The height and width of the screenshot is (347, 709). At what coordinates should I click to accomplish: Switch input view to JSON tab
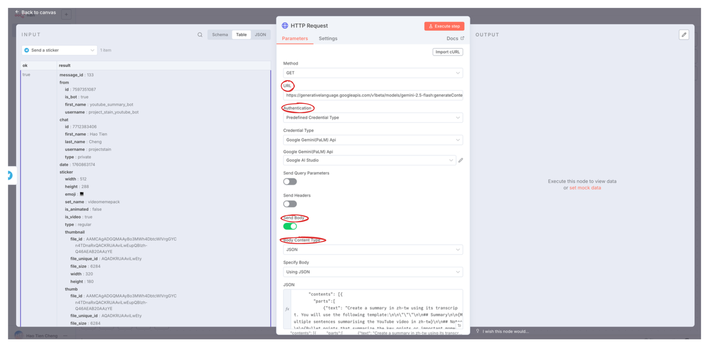(260, 35)
